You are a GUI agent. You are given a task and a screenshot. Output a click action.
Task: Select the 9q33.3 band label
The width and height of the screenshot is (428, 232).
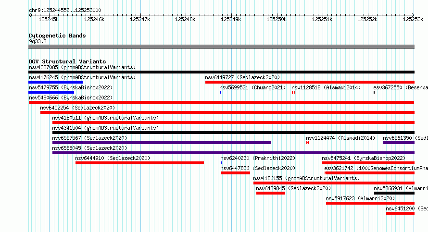38,42
